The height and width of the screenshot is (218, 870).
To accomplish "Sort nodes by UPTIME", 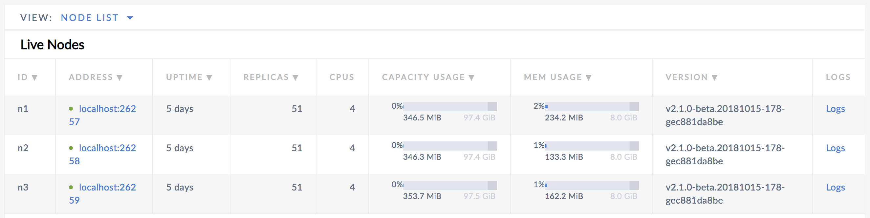I will (x=189, y=77).
